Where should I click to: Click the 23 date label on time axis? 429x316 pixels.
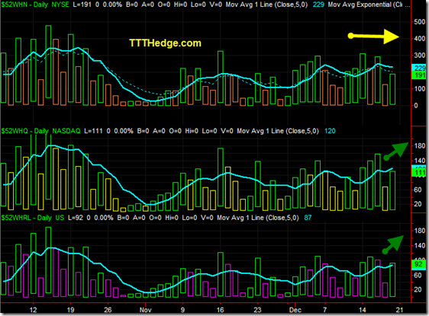(x=257, y=310)
